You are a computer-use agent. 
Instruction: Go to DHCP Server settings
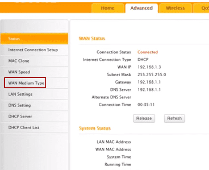pyautogui.click(x=34, y=117)
